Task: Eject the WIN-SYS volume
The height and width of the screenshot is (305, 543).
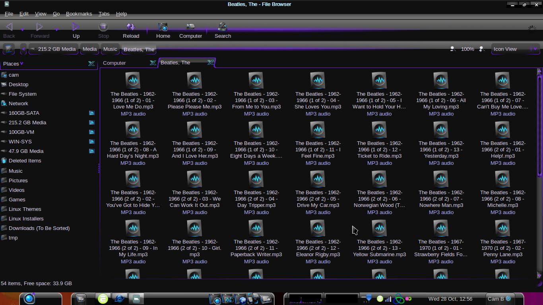Action: click(x=92, y=141)
